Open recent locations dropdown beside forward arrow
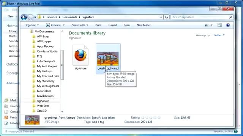Screen dimensions: 243x136 pyautogui.click(x=35, y=17)
